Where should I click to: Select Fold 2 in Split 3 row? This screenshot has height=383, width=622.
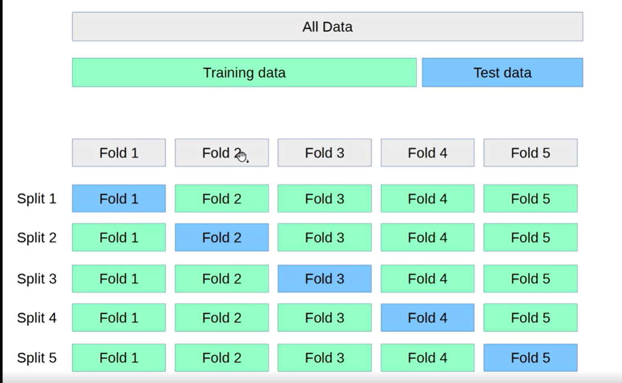222,279
